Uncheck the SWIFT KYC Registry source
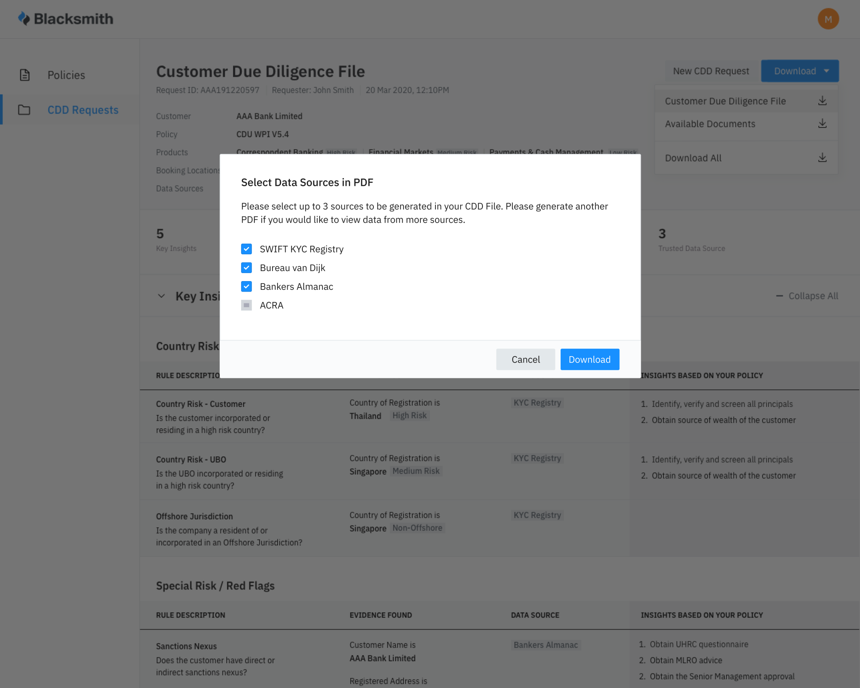The width and height of the screenshot is (860, 688). click(246, 249)
